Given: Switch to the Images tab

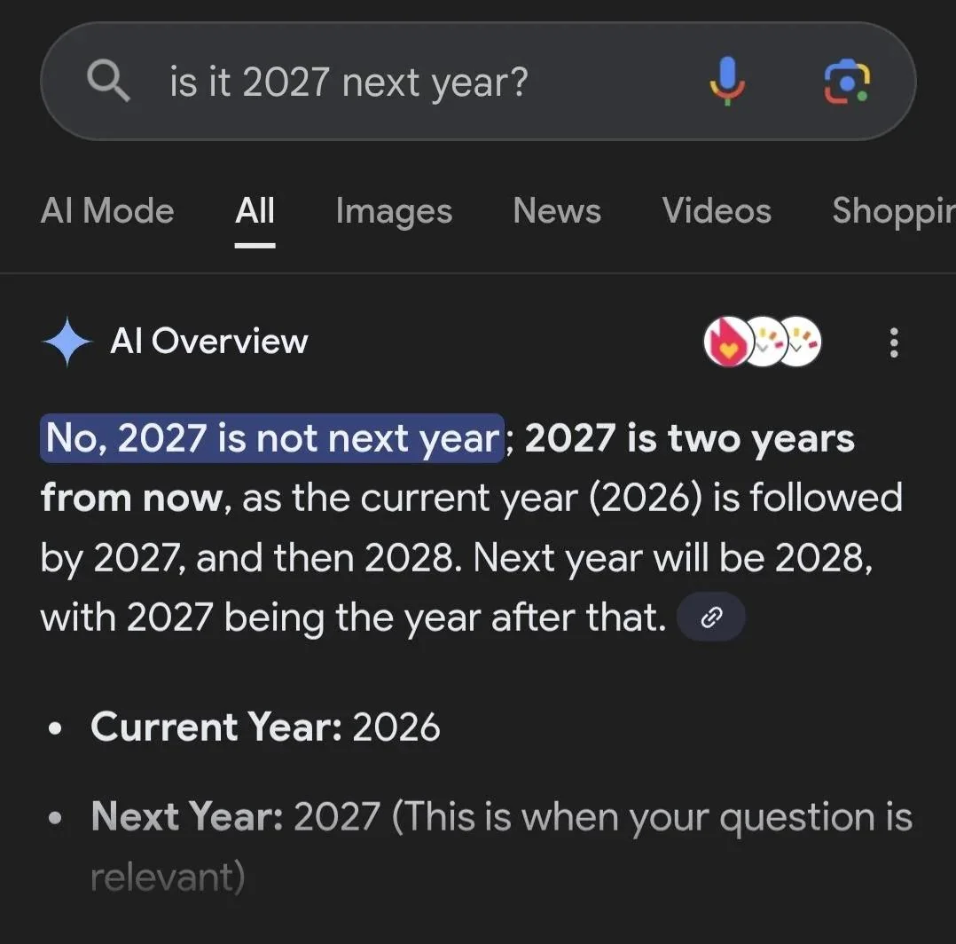Looking at the screenshot, I should point(393,211).
